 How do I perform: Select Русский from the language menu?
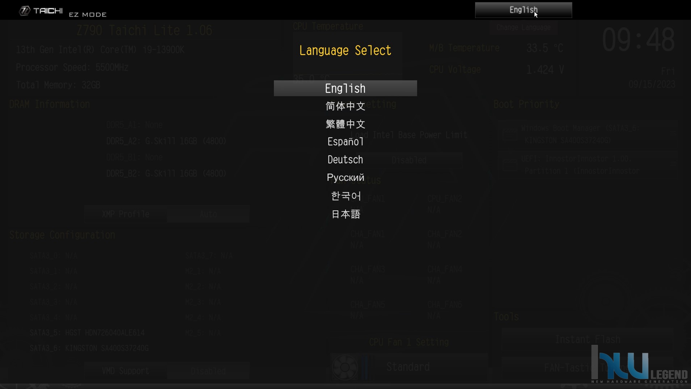(345, 177)
